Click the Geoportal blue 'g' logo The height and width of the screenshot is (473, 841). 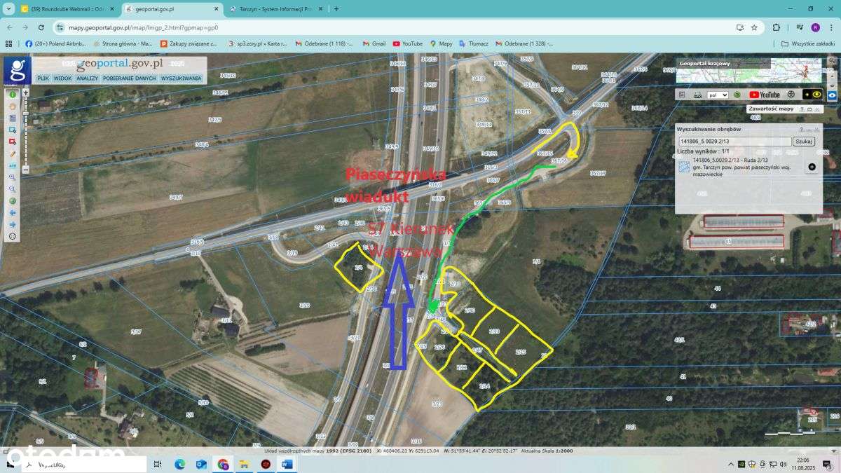pyautogui.click(x=17, y=70)
